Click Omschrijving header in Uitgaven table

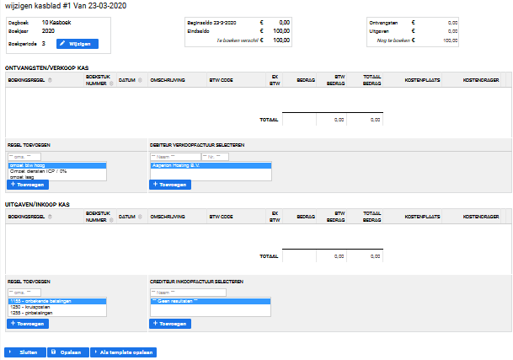(x=168, y=217)
